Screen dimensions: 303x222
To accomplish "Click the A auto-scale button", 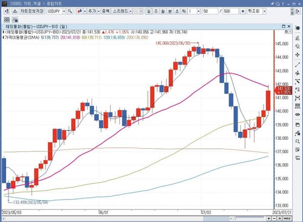I will pyautogui.click(x=279, y=218).
